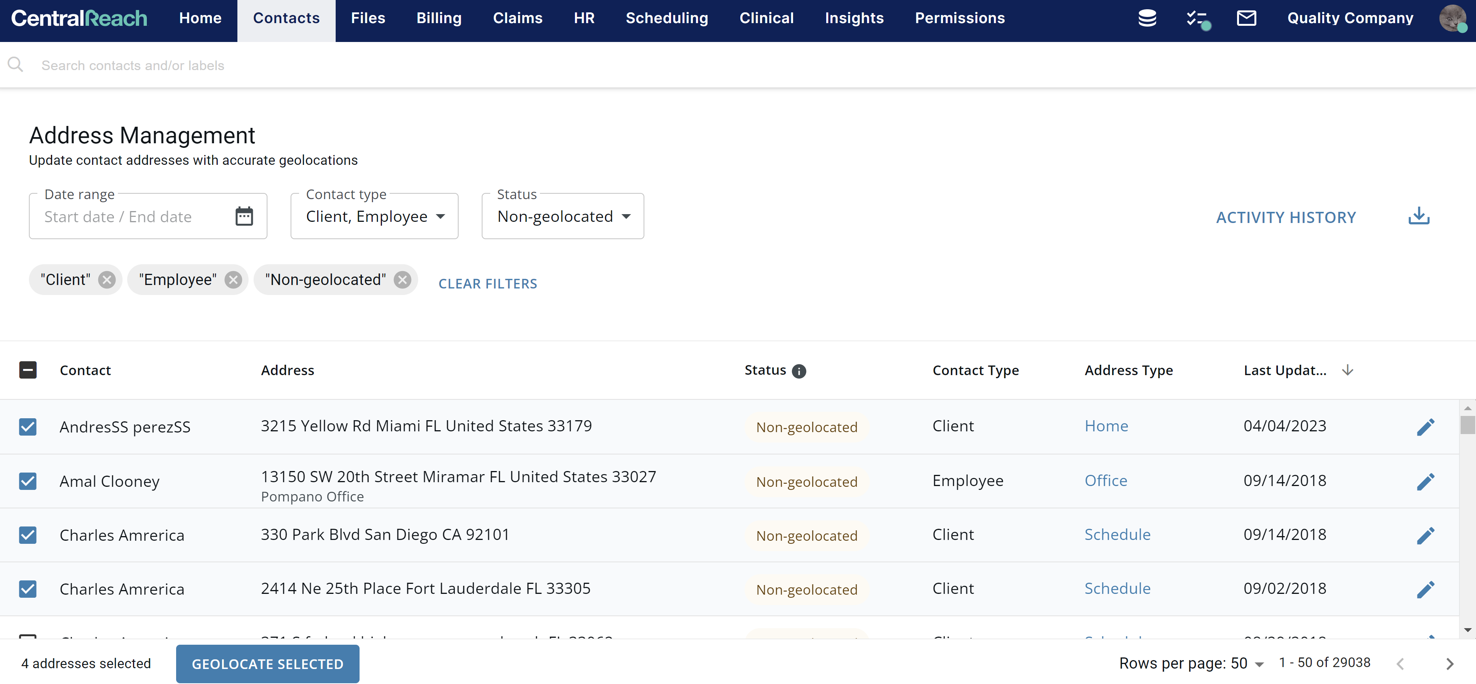1476x684 pixels.
Task: Remove the "Client" filter chip
Action: click(x=107, y=280)
